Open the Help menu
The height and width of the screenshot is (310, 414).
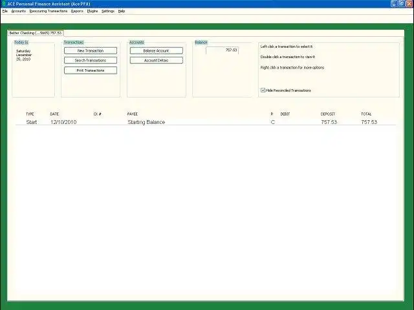coord(122,11)
